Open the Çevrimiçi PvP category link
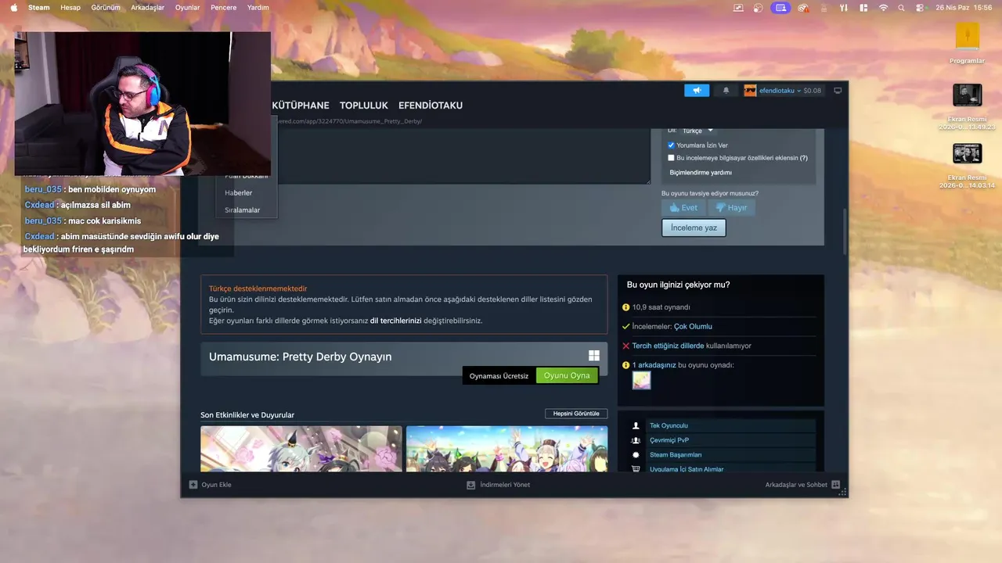The image size is (1002, 563). [669, 440]
